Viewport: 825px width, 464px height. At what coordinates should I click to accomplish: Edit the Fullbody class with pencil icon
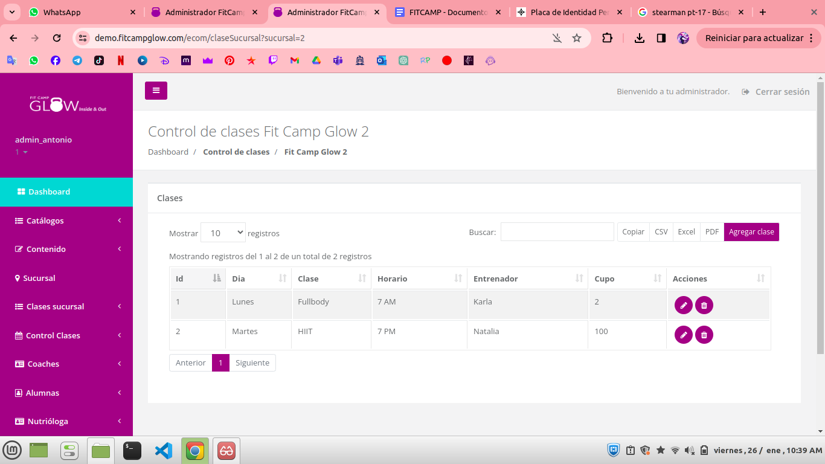683,305
